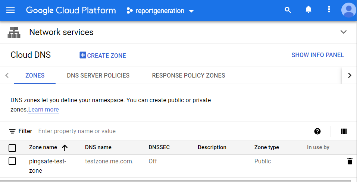Viewport: 357px width, 182px height.
Task: Click the filter help question mark icon
Action: 317,131
